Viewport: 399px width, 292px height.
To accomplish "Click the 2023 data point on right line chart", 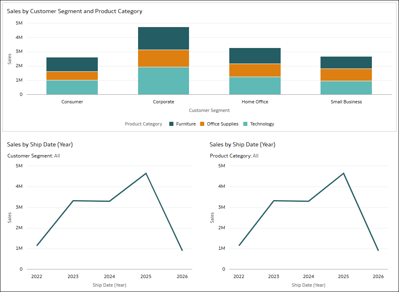I will pos(274,201).
